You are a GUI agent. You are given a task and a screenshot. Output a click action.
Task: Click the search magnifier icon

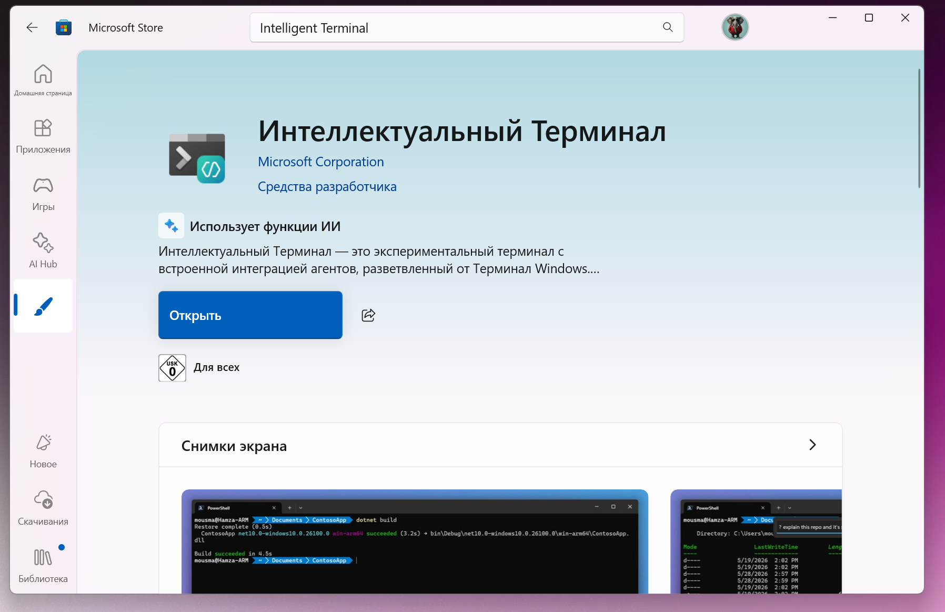point(668,27)
